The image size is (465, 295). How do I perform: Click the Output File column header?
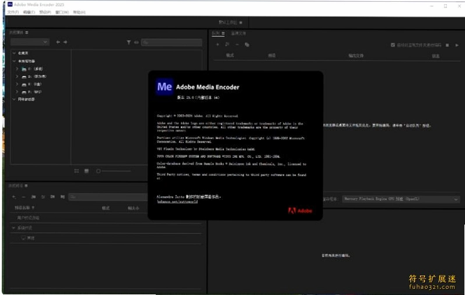[x=356, y=55]
